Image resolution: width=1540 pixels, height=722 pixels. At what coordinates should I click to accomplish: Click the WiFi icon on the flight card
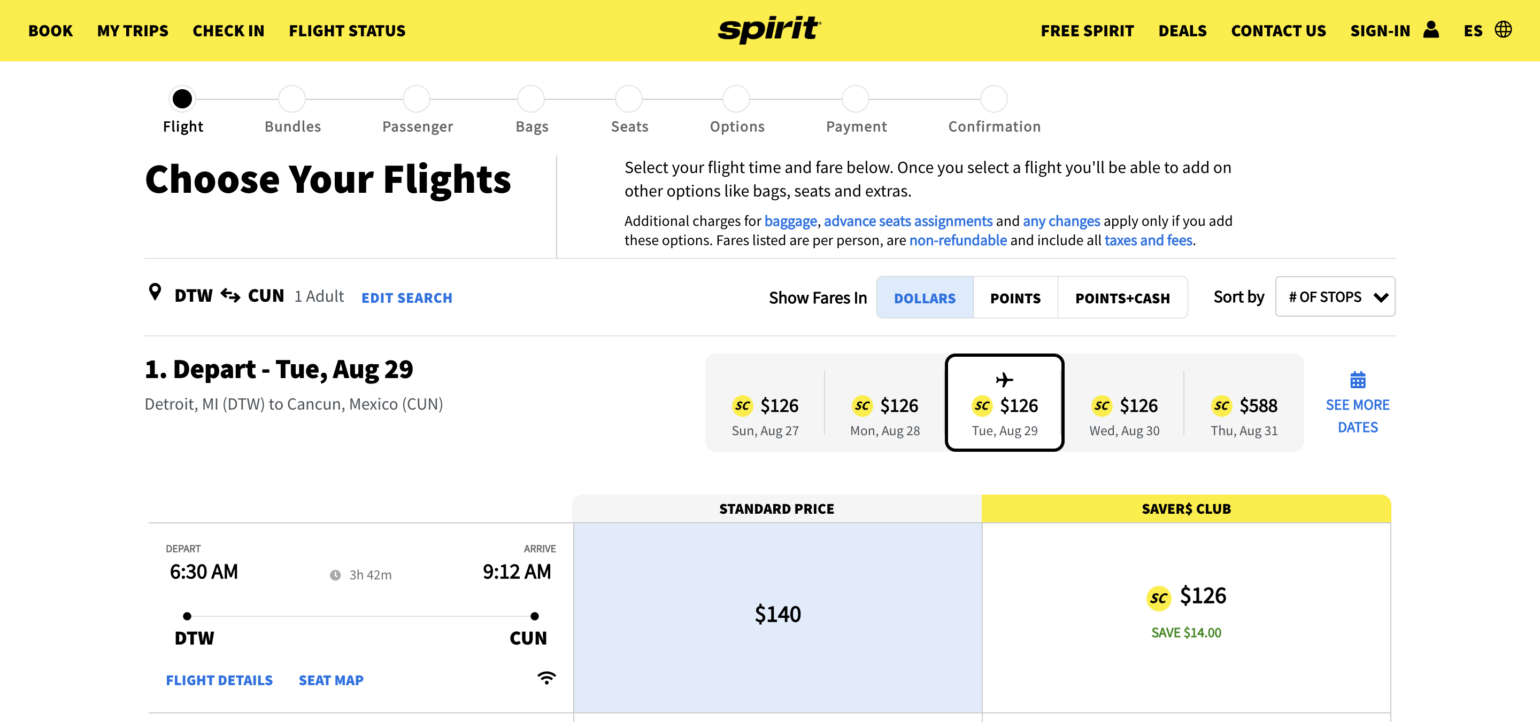coord(546,678)
